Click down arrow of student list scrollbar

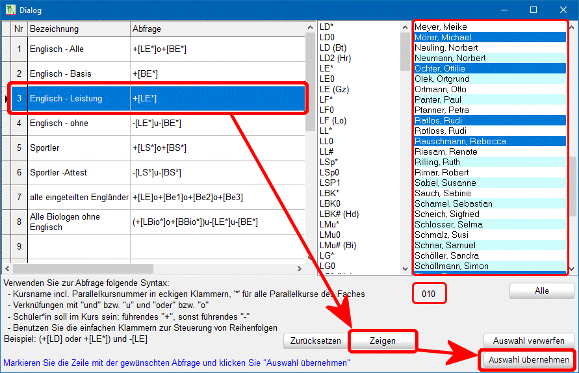click(573, 268)
